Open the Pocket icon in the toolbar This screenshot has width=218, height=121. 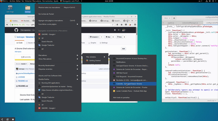tap(126, 24)
